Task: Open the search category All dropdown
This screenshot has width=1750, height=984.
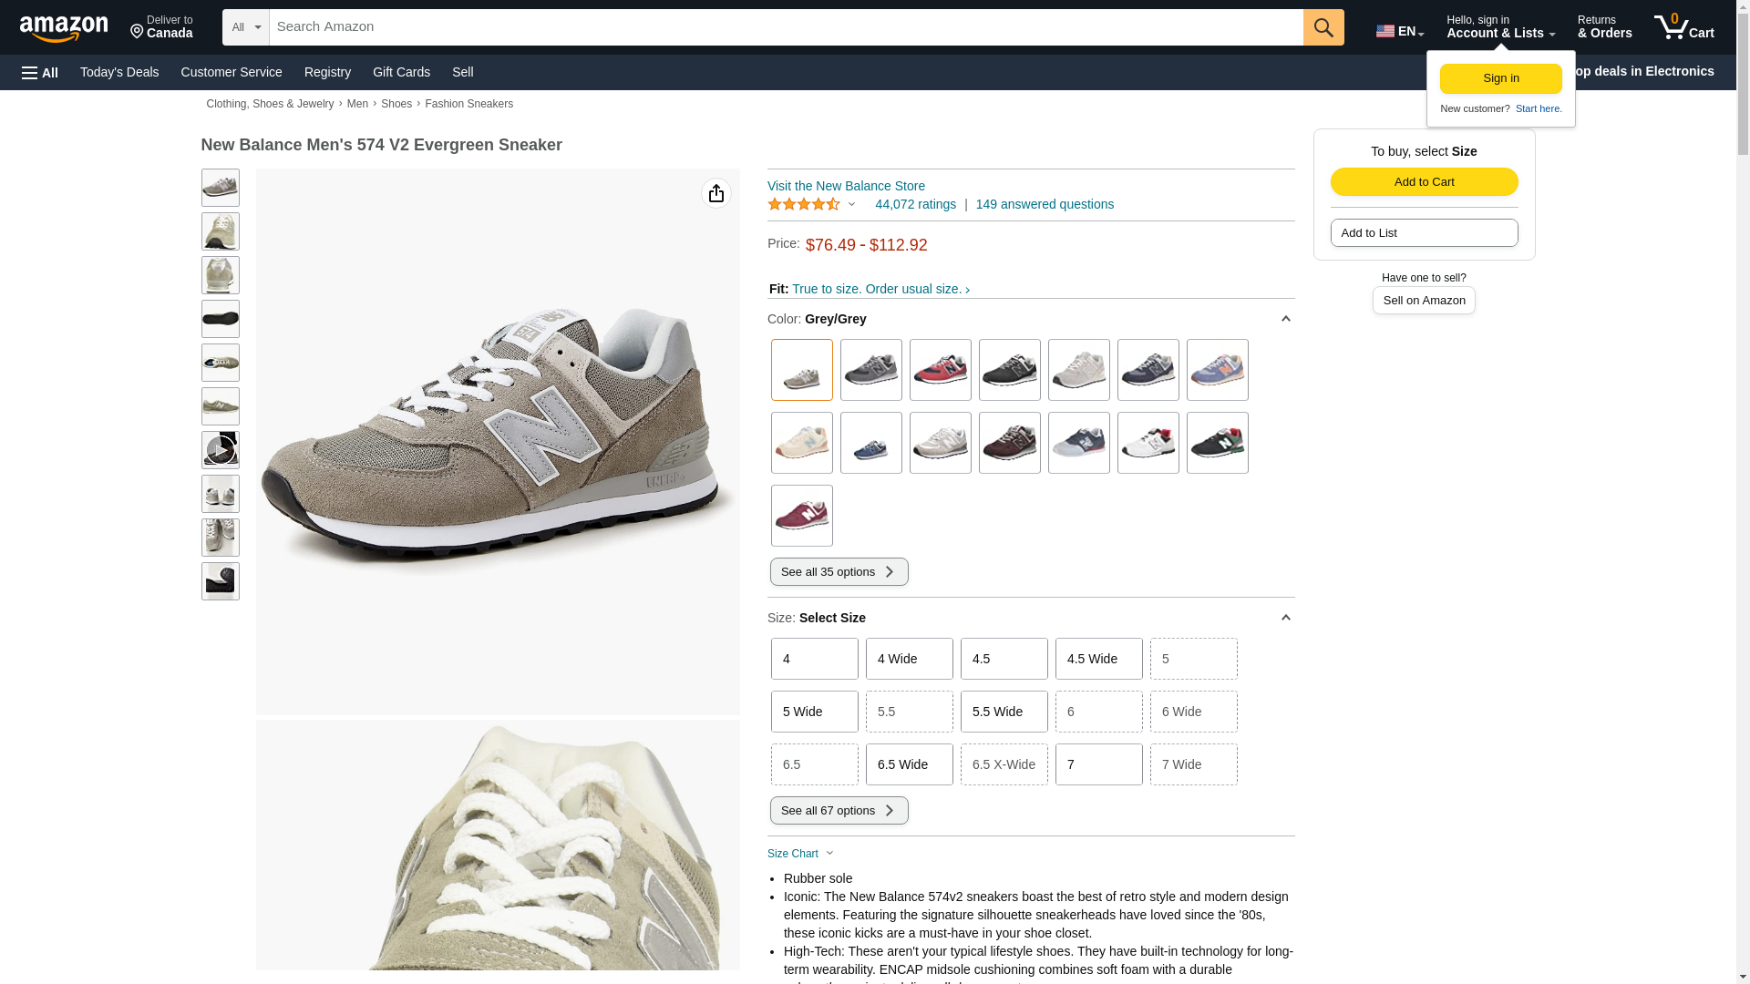Action: pyautogui.click(x=245, y=27)
